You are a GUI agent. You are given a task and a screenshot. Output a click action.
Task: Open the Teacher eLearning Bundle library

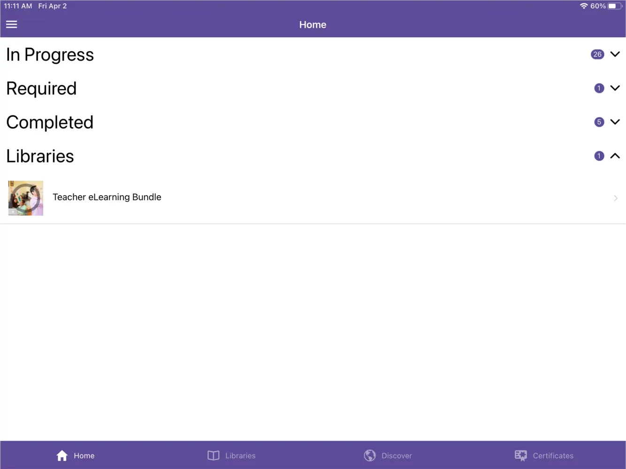tap(107, 197)
